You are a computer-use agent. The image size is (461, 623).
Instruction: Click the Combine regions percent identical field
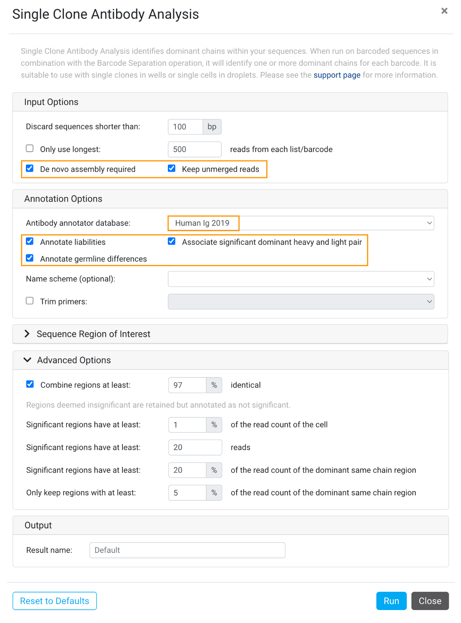point(187,385)
